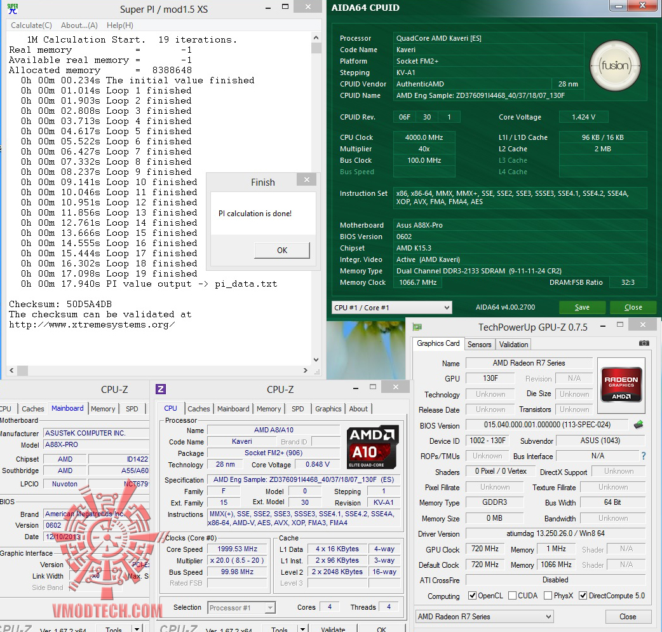The image size is (662, 632).
Task: Switch to SPD tab in left CPU-Z window
Action: 132,409
